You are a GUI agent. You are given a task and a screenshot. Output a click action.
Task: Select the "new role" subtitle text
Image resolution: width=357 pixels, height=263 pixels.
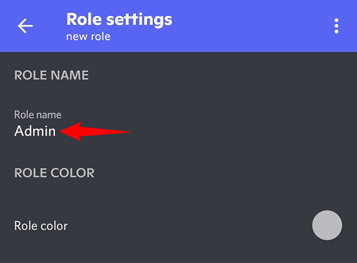(x=88, y=37)
